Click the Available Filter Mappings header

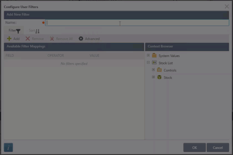coord(74,47)
